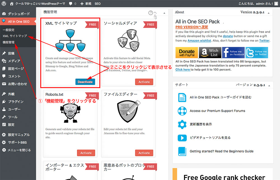Image resolution: width=280 pixels, height=180 pixels.
Task: Open the comments bubble in admin bar
Action: pyautogui.click(x=71, y=4)
